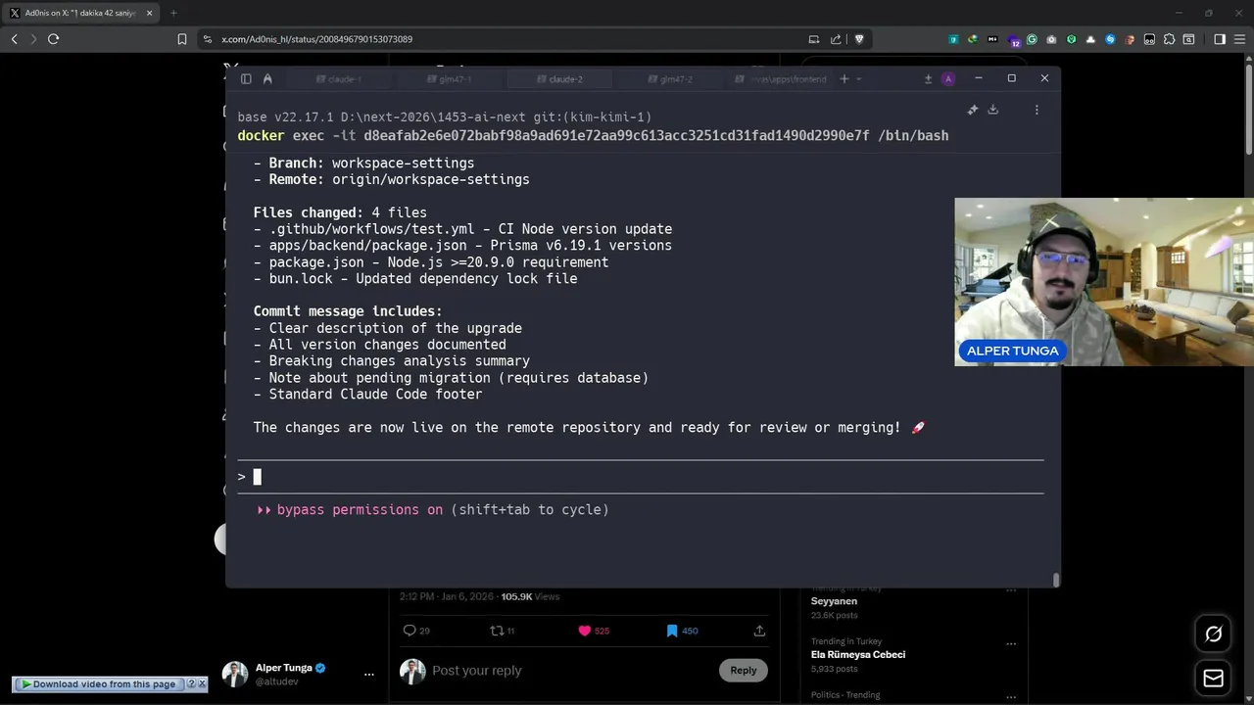
Task: Close the Download video banner
Action: tap(203, 684)
